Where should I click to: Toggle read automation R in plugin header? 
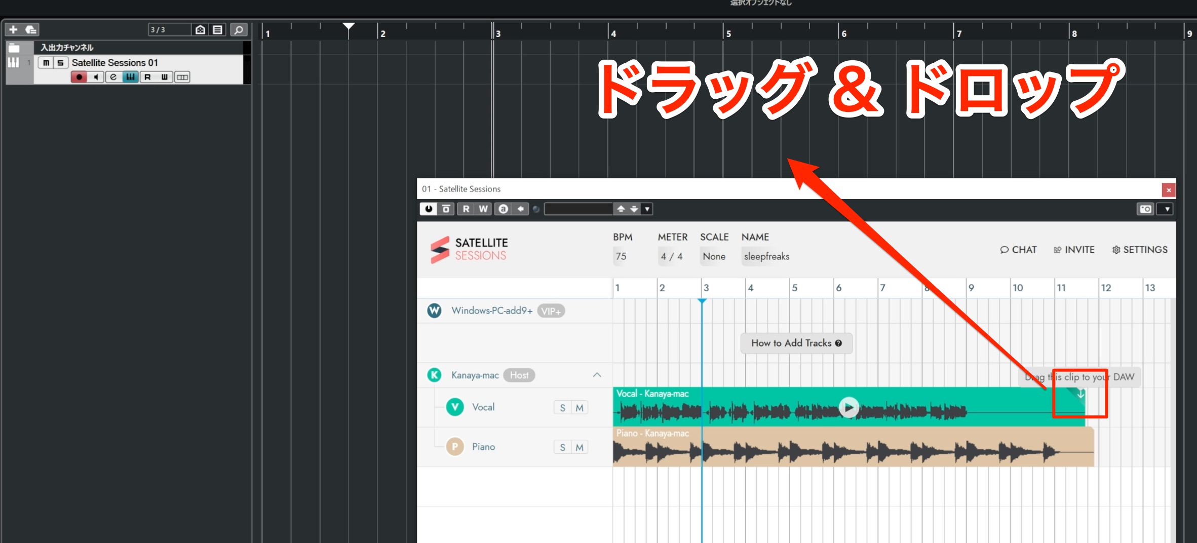tap(466, 209)
